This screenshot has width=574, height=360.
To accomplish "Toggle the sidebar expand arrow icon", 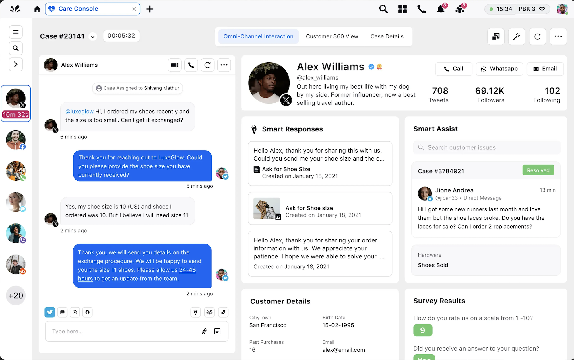I will 16,64.
